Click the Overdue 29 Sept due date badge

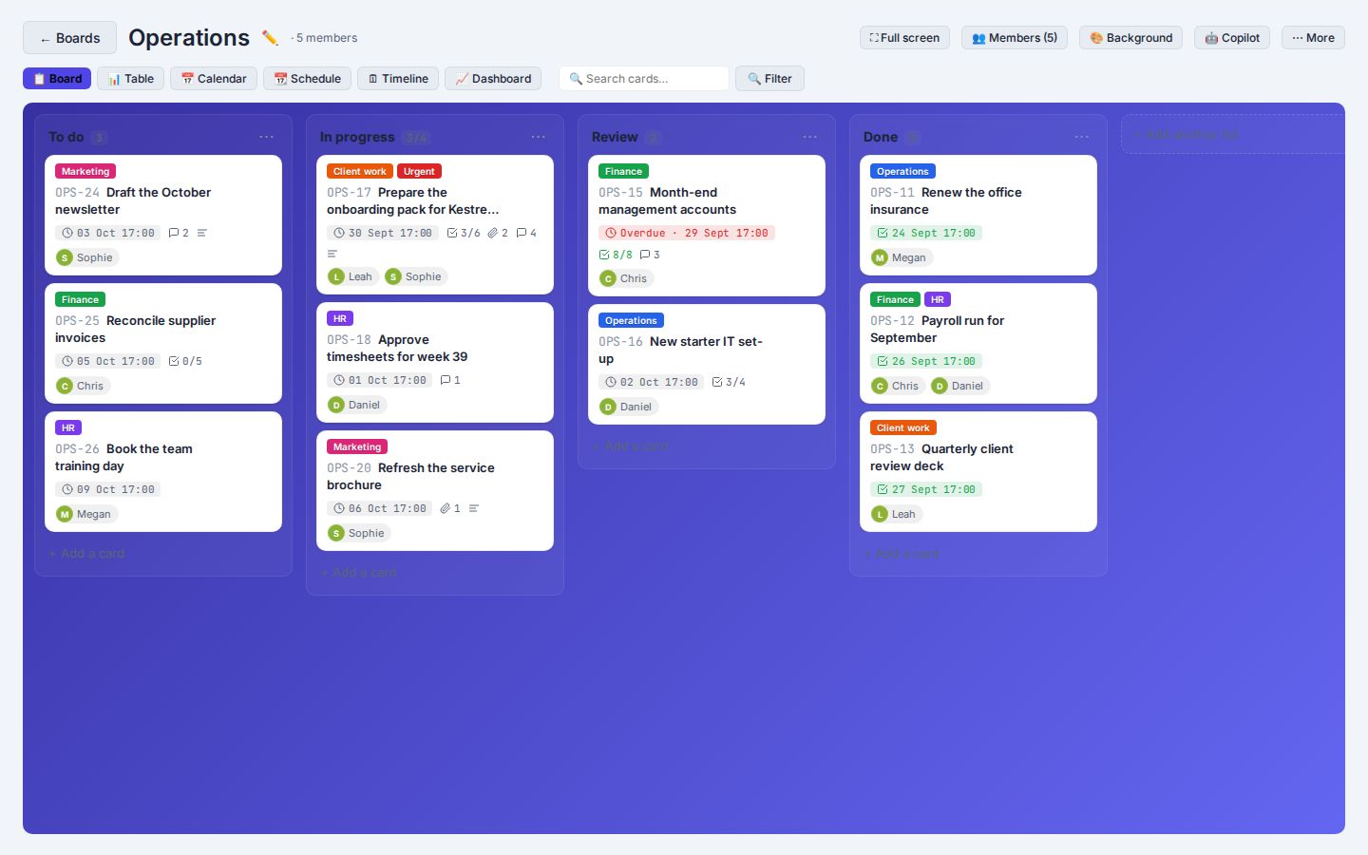(687, 233)
